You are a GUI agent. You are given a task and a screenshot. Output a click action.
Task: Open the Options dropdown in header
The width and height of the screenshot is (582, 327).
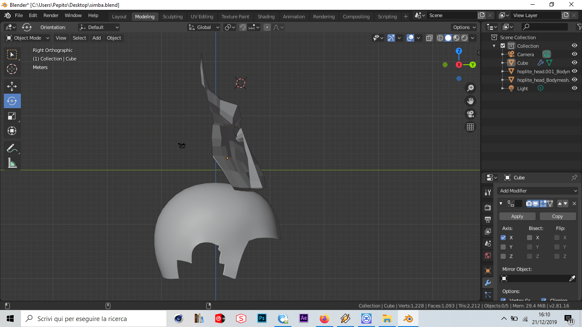[x=464, y=27]
